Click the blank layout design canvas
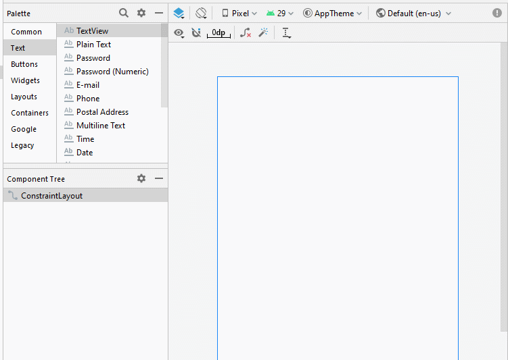This screenshot has width=508, height=360. tap(338, 218)
